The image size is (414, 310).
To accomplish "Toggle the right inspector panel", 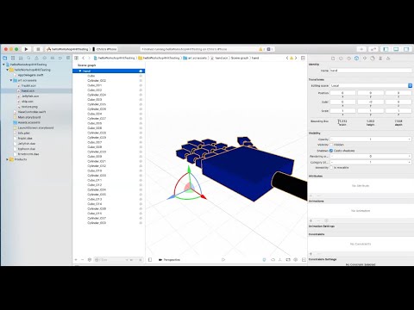I will [x=406, y=49].
